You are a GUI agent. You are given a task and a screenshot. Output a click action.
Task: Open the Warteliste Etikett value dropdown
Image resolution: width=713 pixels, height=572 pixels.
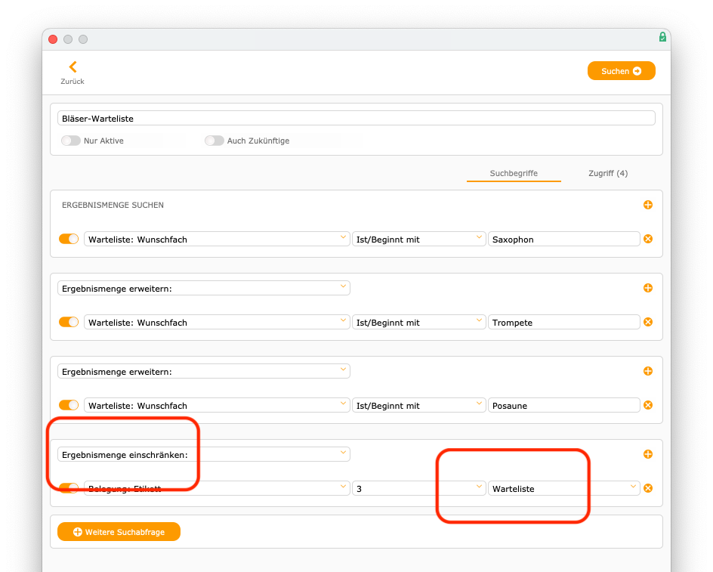pyautogui.click(x=564, y=489)
